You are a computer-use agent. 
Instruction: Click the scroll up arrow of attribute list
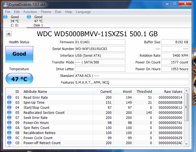(186, 91)
